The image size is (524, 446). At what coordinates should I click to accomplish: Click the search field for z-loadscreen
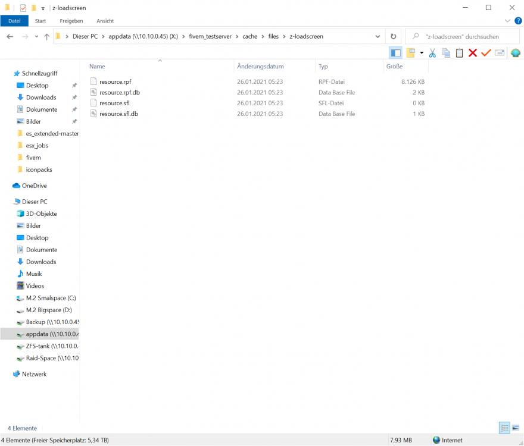coord(462,36)
